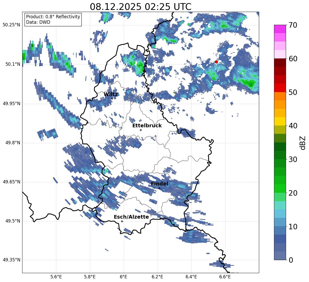Image resolution: width=309 pixels, height=282 pixels.
Task: Click the dBZ colorbar axis label
Action: coord(303,143)
